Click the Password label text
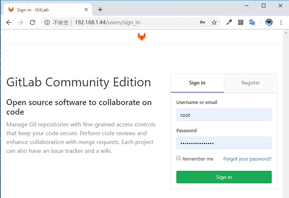This screenshot has width=289, height=198. coord(186,130)
